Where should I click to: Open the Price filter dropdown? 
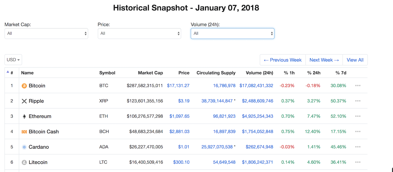(139, 33)
